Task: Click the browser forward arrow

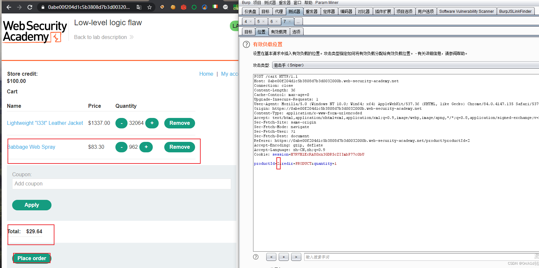Action: coord(19,7)
